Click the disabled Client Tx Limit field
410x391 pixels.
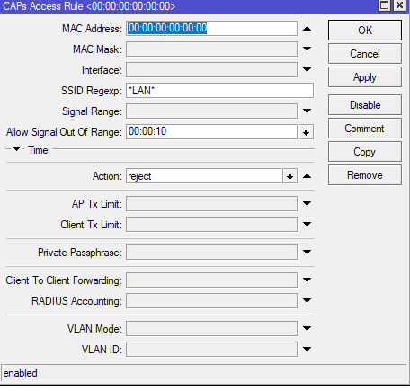211,225
